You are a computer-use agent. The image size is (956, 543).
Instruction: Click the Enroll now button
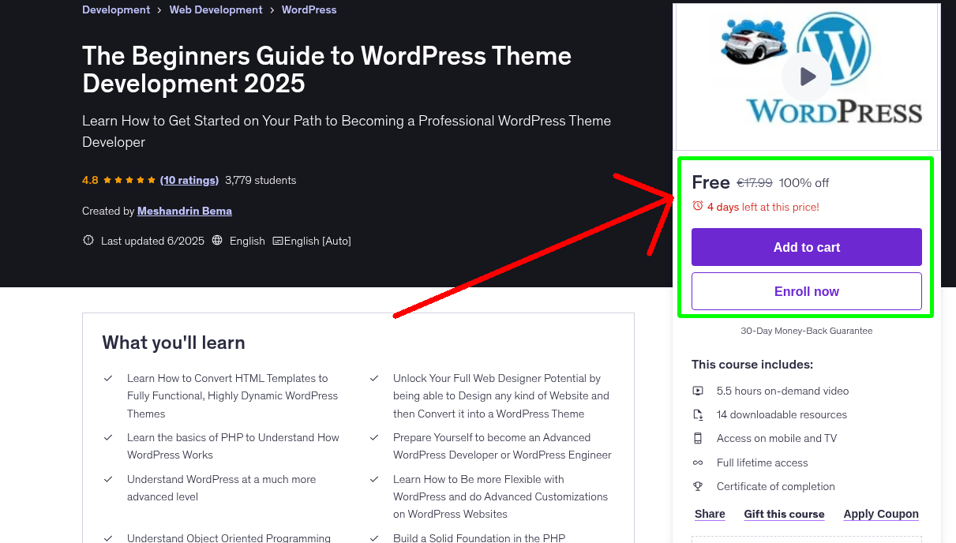pos(806,291)
